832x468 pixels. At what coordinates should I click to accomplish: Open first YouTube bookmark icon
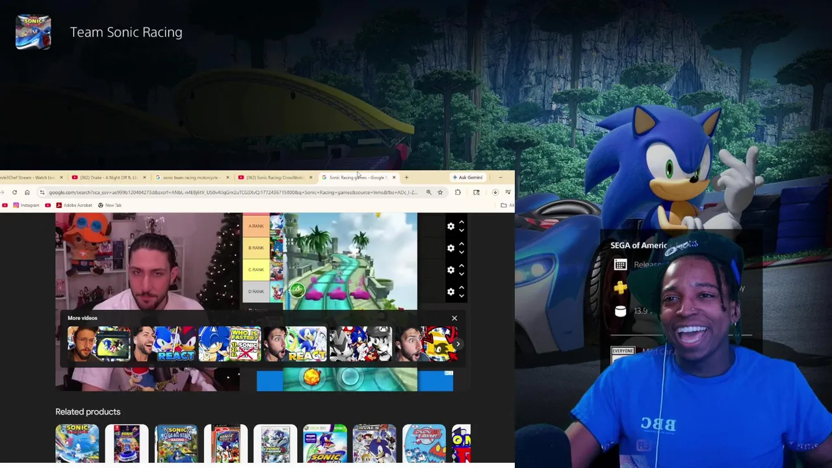[5, 205]
